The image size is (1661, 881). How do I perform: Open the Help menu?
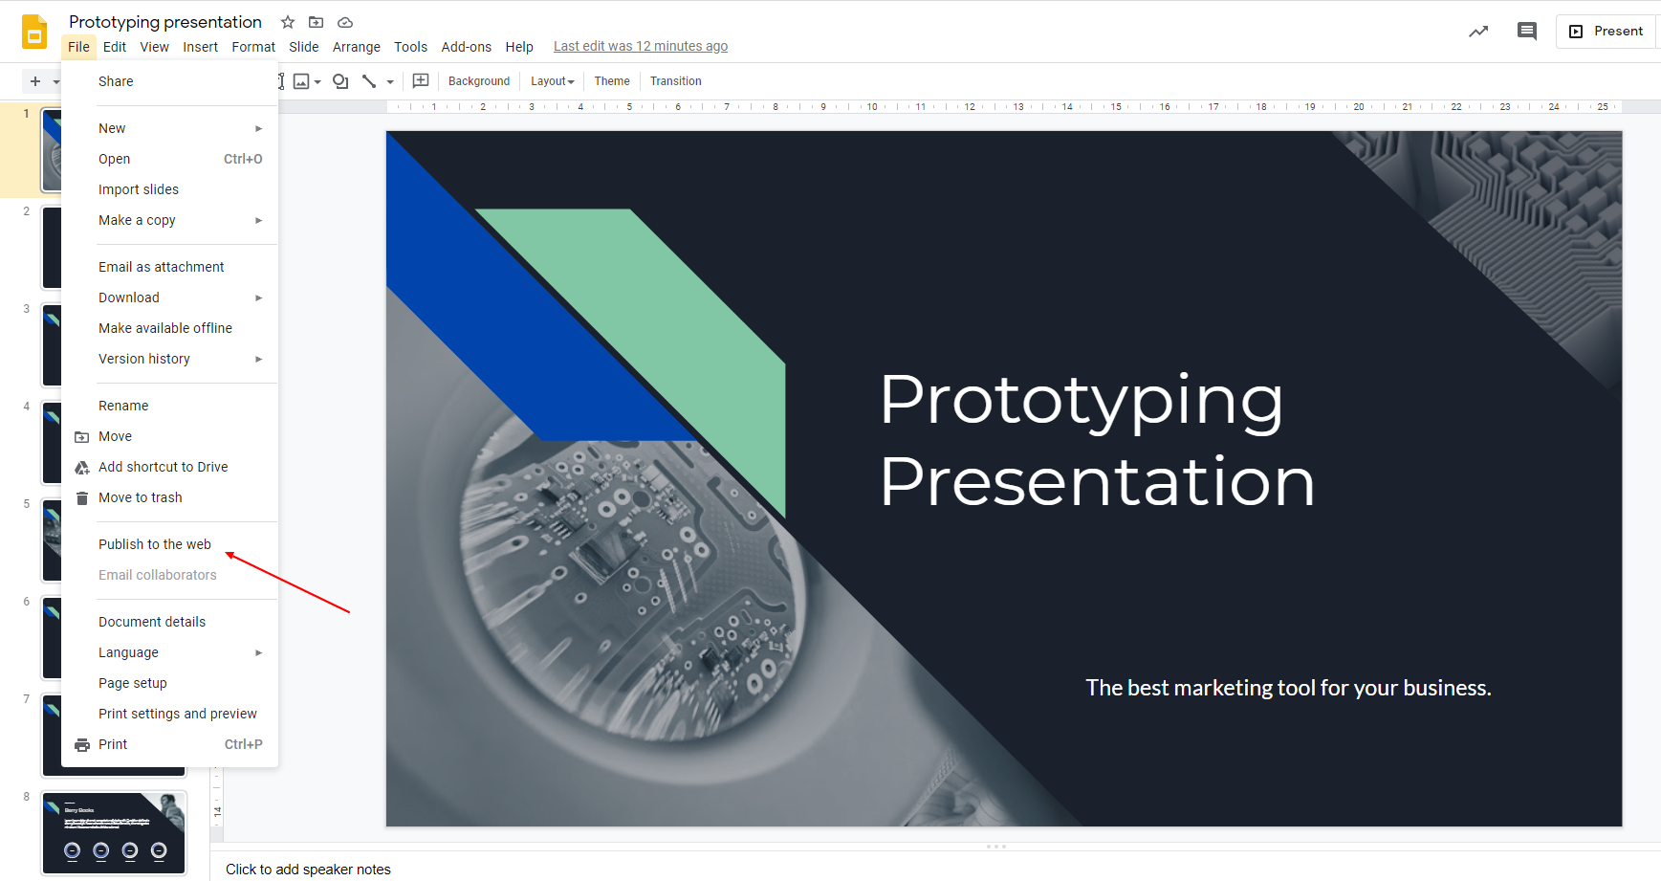[519, 47]
